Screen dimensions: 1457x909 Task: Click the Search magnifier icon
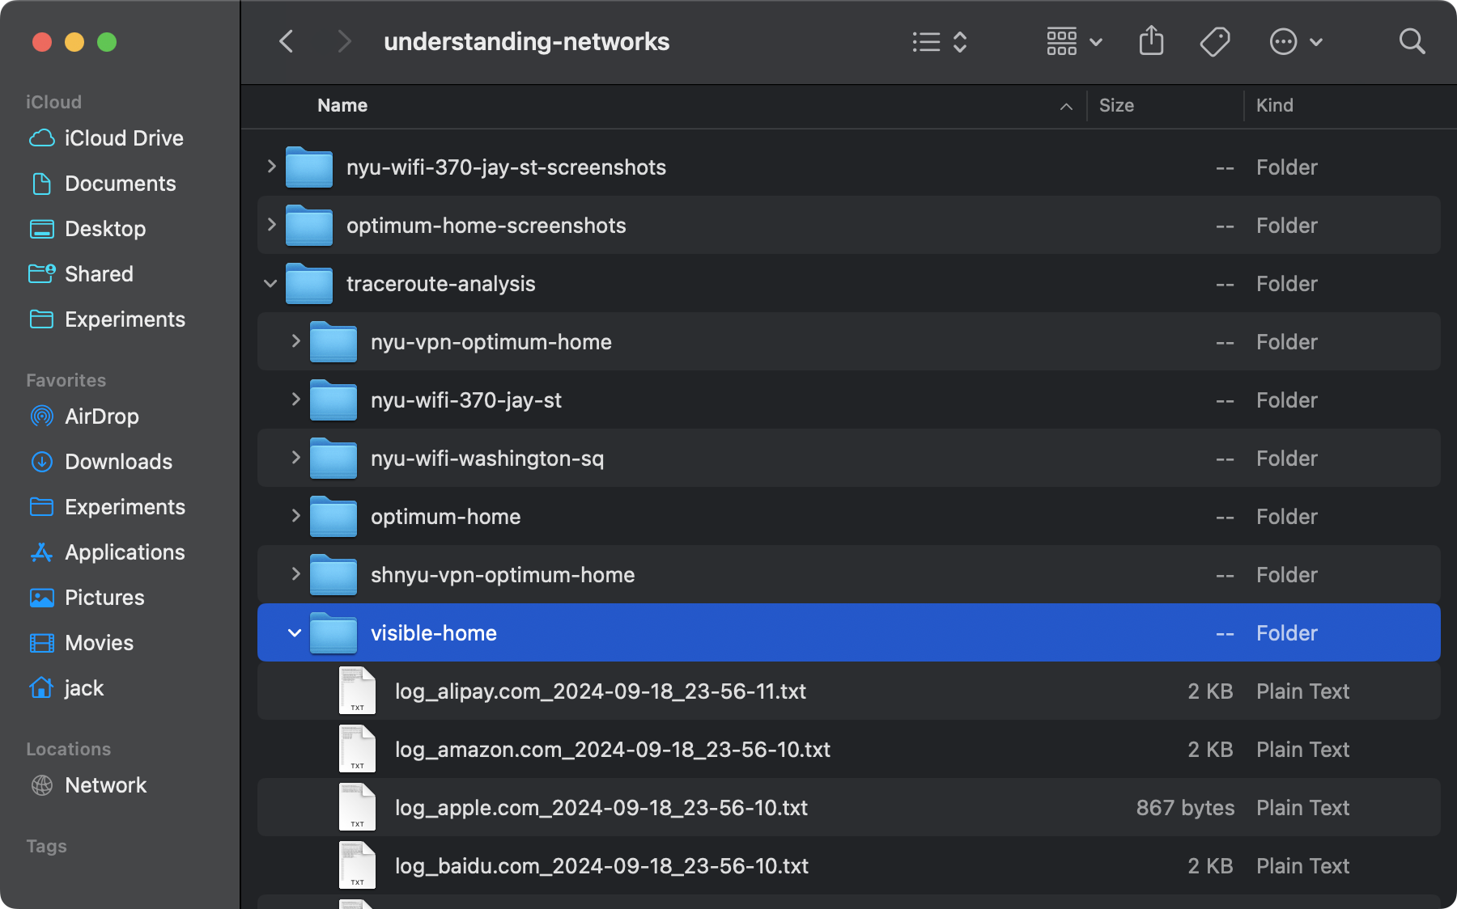click(1412, 41)
